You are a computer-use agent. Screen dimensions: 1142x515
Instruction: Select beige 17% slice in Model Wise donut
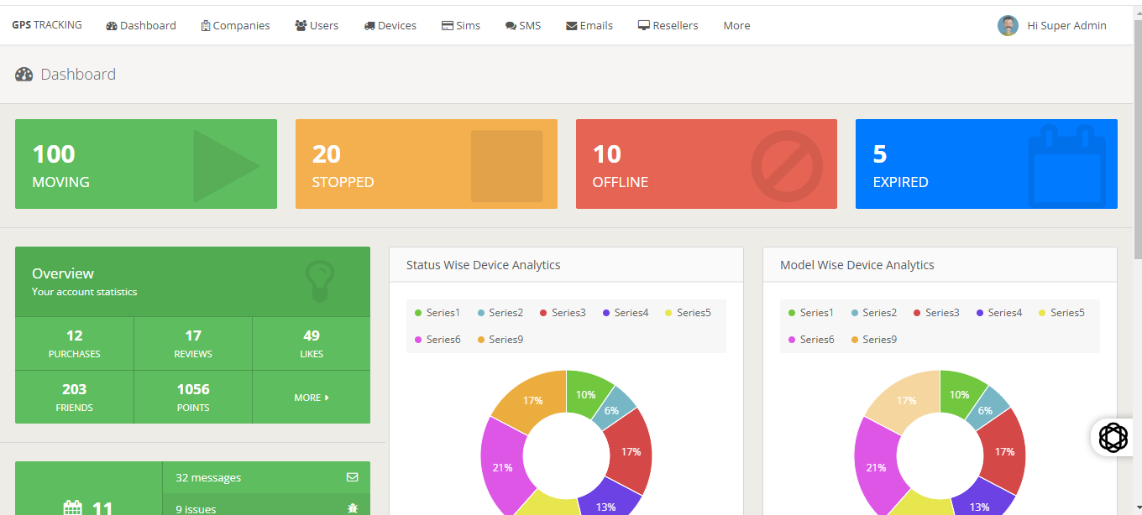pyautogui.click(x=905, y=400)
